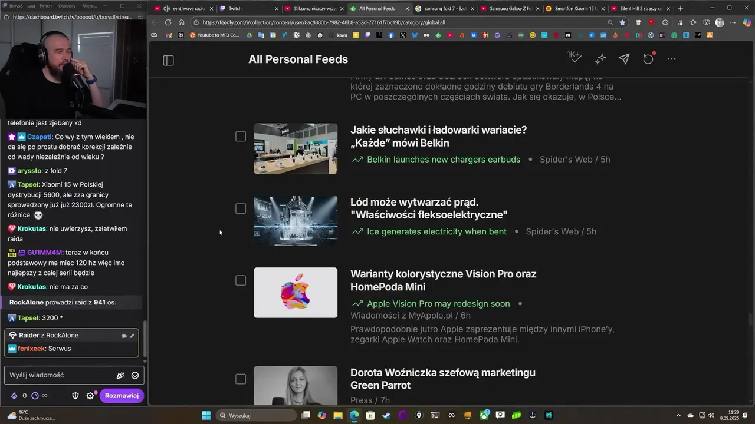Select checkbox for Lód może wytwarzać prąd article
Screen dimensions: 755x424
pyautogui.click(x=241, y=208)
